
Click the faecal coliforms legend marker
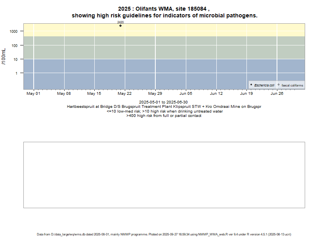tap(279, 85)
